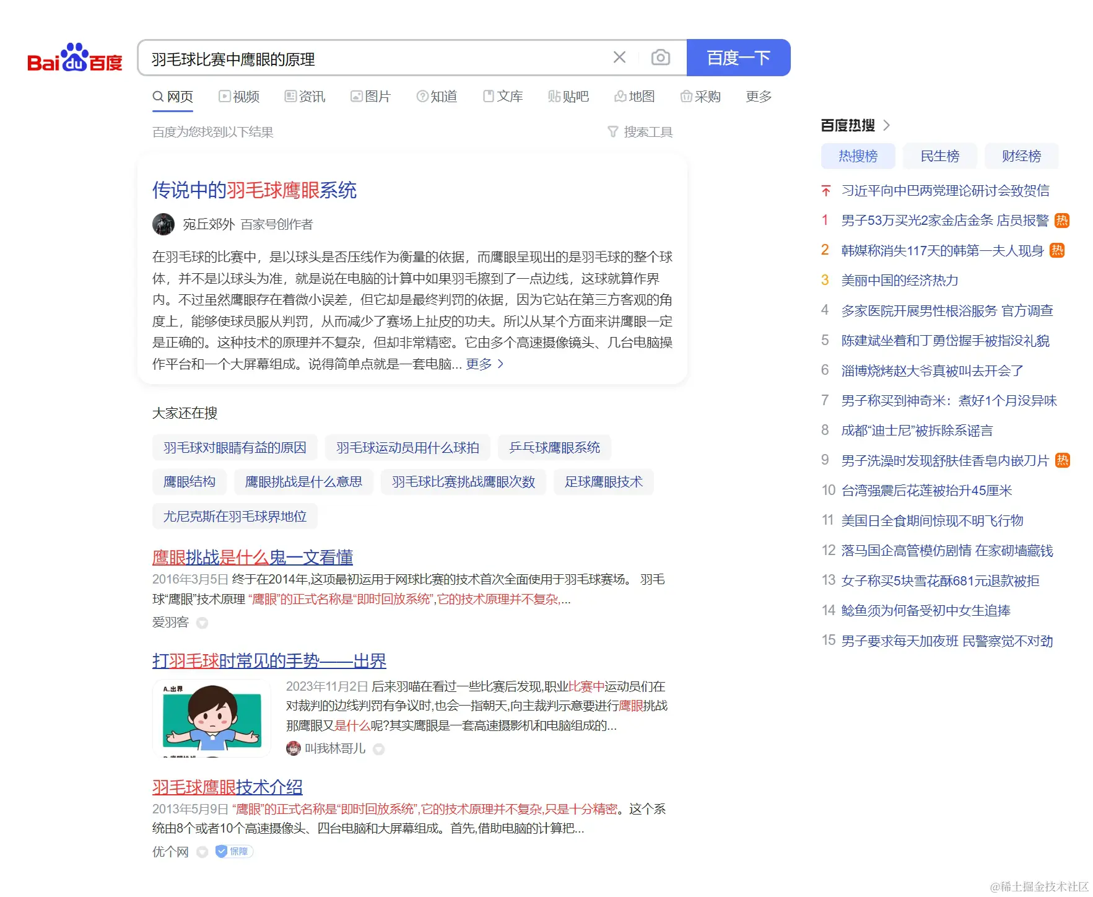The width and height of the screenshot is (1093, 897).
Task: Search related query 乒乓球鹰眼系统
Action: tap(554, 448)
